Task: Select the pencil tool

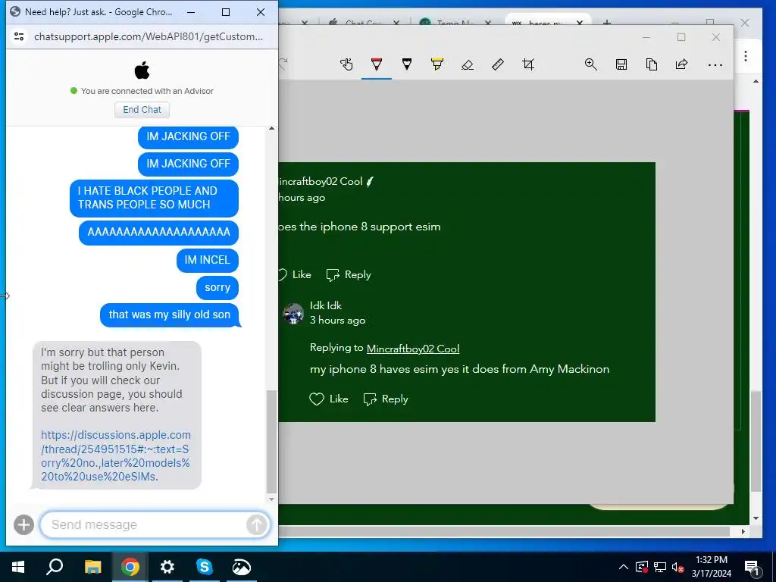Action: tap(407, 64)
